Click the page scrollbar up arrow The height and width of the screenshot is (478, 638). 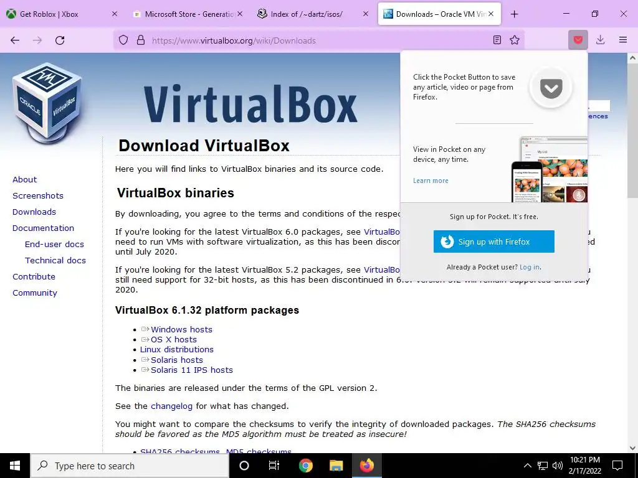[x=632, y=58]
